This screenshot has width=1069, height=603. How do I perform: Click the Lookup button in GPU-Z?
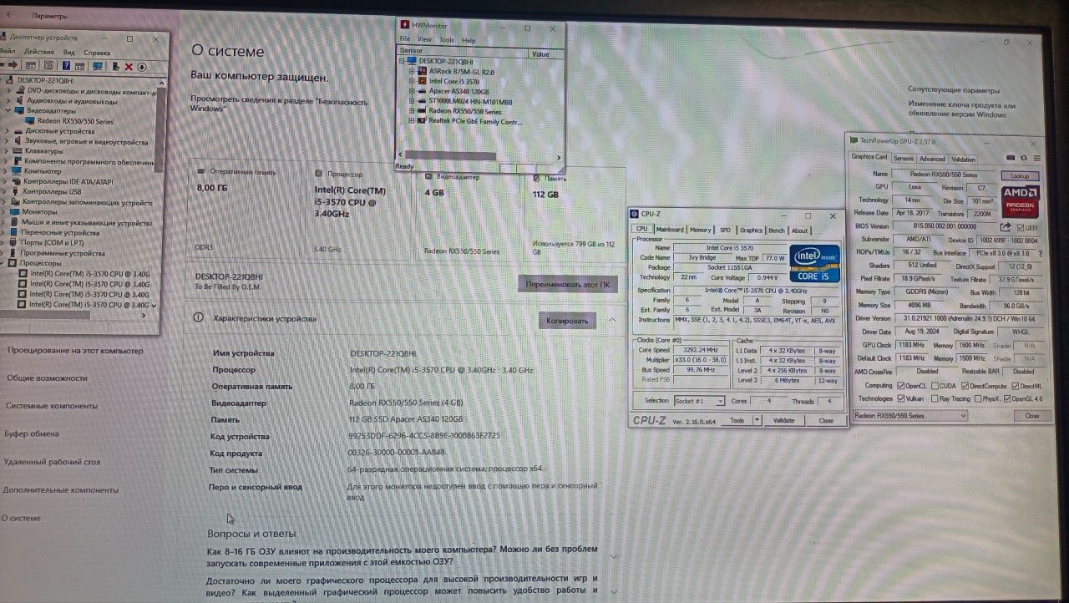(x=1020, y=176)
